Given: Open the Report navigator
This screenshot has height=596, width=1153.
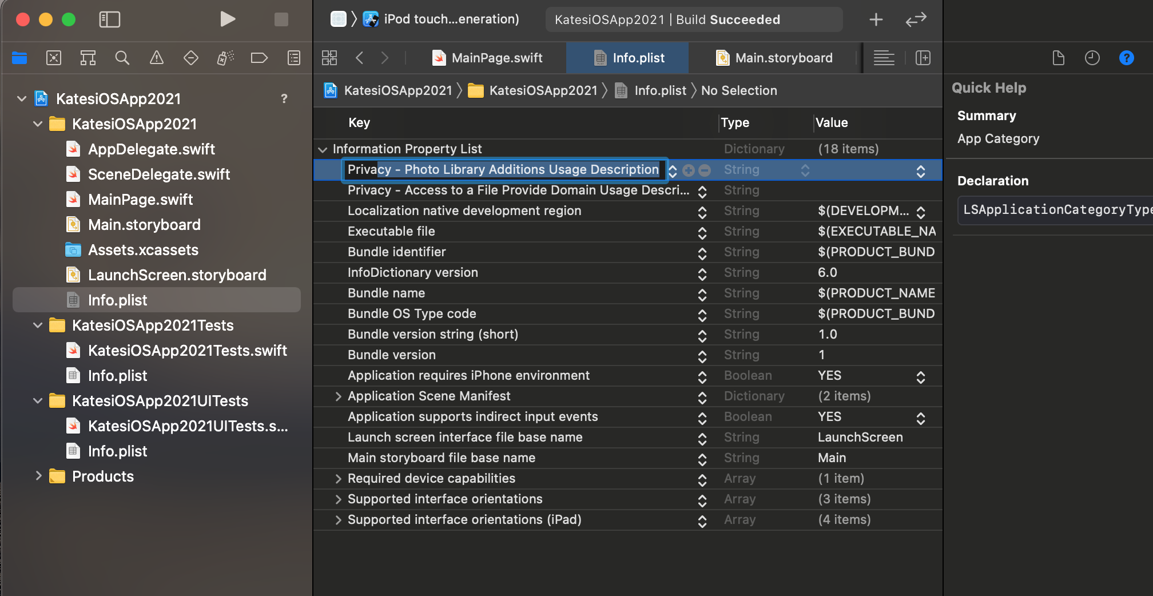Looking at the screenshot, I should [x=294, y=58].
